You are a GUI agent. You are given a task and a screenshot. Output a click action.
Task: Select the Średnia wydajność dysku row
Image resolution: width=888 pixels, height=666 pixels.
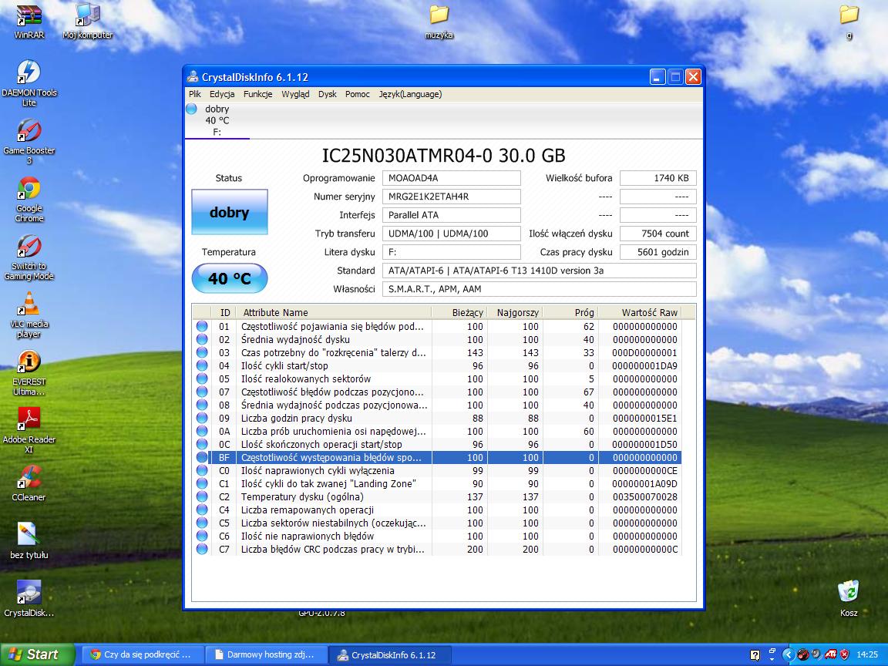tap(436, 340)
